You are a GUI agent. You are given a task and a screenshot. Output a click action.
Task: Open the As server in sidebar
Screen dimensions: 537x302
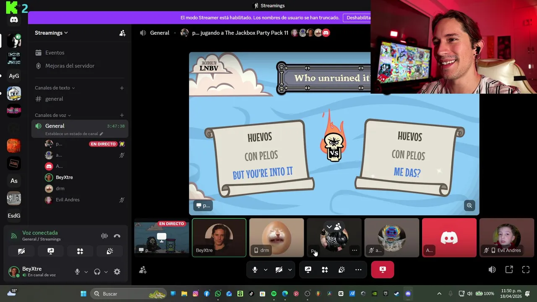tap(14, 181)
